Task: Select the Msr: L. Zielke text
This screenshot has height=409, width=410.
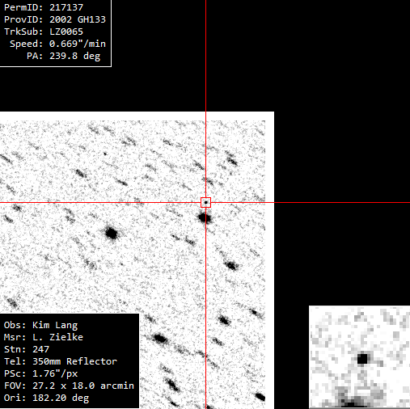Action: click(x=44, y=337)
